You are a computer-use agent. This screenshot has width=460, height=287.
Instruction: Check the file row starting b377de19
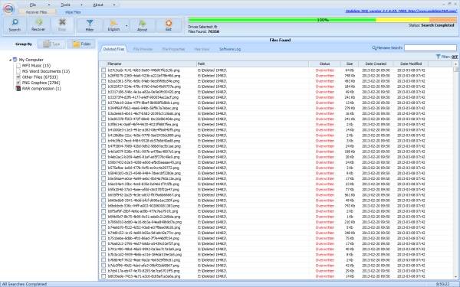click(103, 103)
